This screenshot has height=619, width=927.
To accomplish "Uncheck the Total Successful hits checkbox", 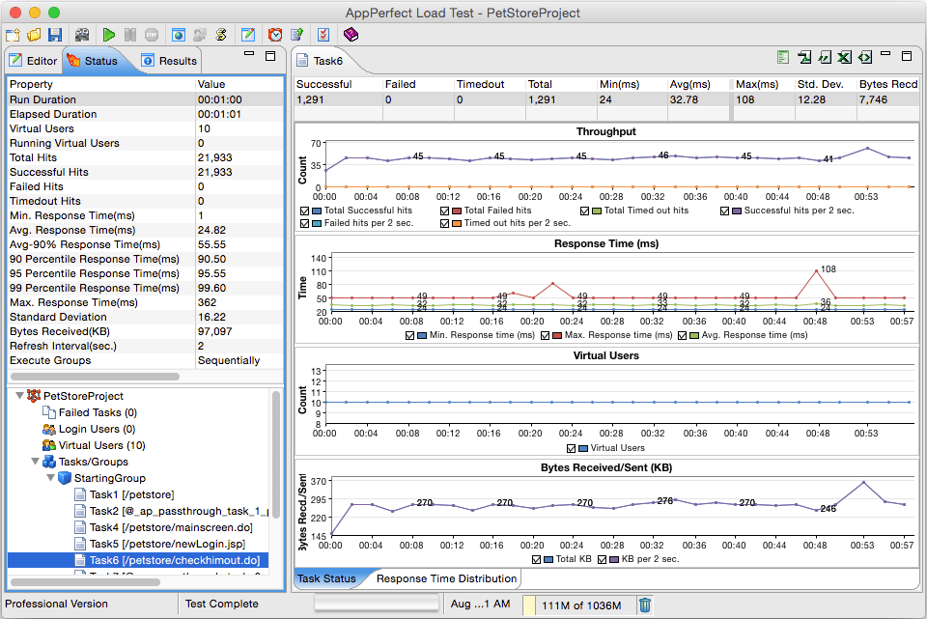I will [x=306, y=210].
